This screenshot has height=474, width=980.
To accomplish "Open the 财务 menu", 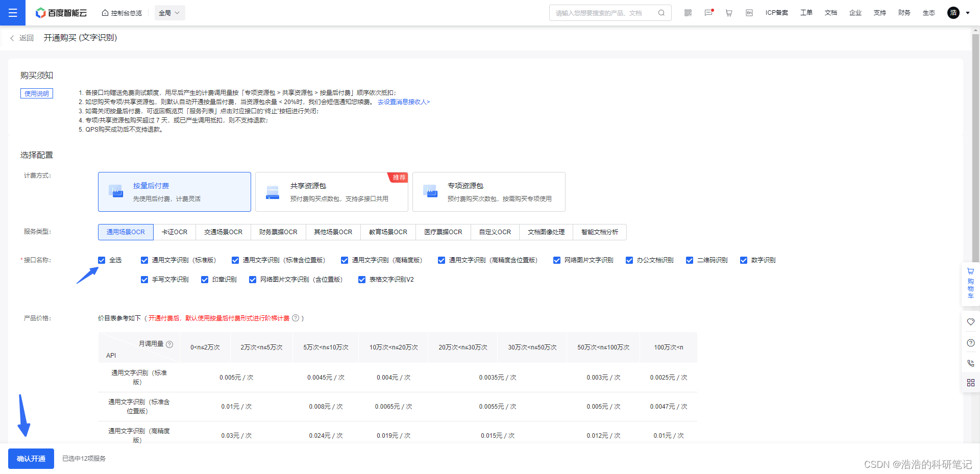I will click(x=904, y=13).
